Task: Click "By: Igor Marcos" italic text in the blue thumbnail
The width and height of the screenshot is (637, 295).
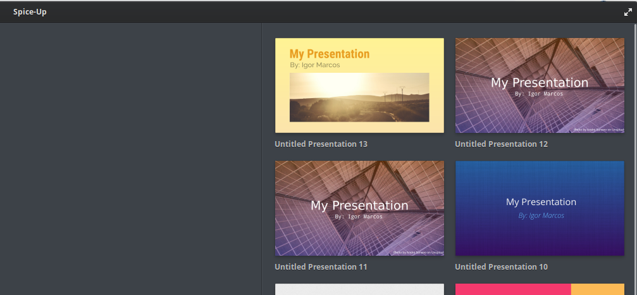Action: click(x=541, y=215)
